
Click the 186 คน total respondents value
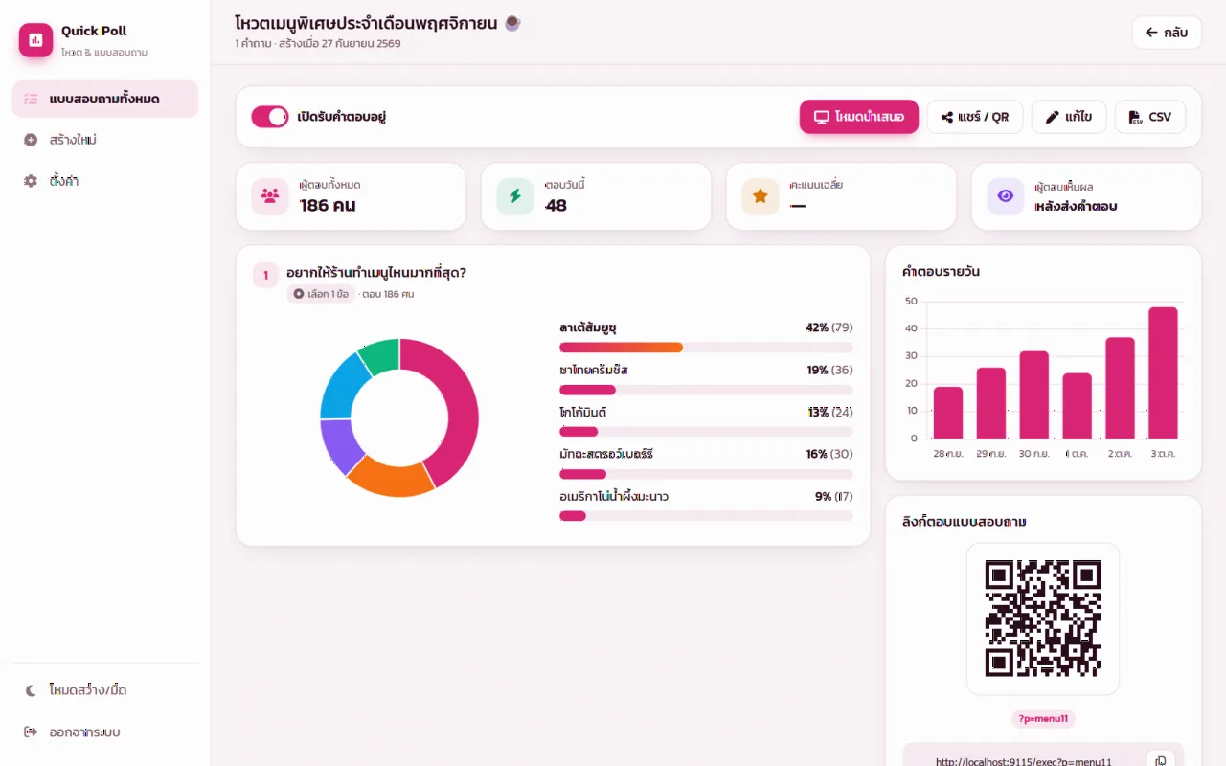click(328, 205)
